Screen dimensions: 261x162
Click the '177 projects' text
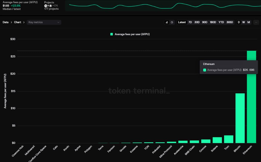pyautogui.click(x=51, y=9)
